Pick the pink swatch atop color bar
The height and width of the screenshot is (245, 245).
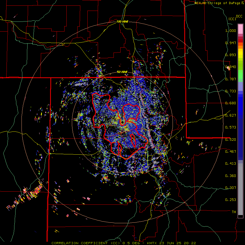point(240,29)
